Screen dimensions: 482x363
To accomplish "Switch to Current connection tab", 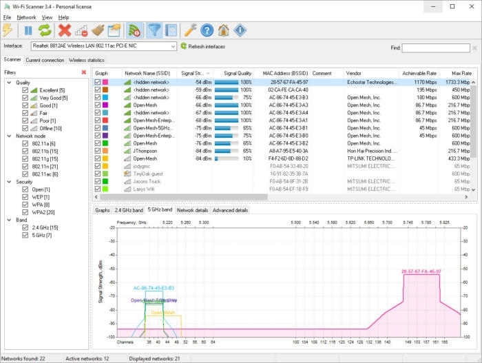I will coord(45,60).
